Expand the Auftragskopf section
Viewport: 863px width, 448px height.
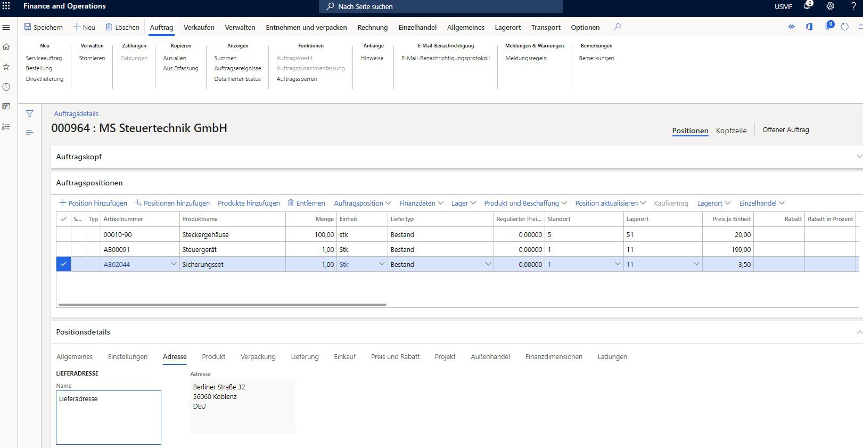(858, 157)
